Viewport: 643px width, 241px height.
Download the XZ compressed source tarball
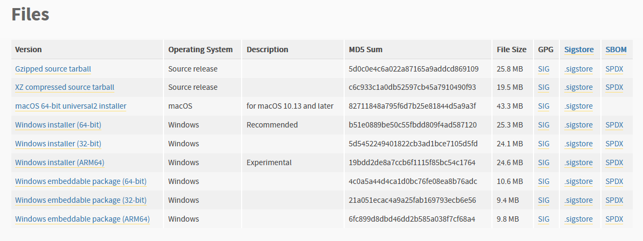(65, 87)
